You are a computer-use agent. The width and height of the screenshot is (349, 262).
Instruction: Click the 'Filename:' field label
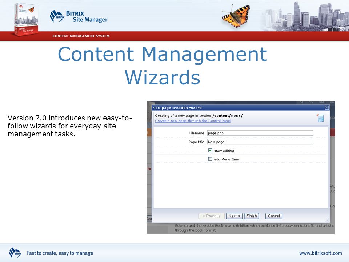[197, 133]
